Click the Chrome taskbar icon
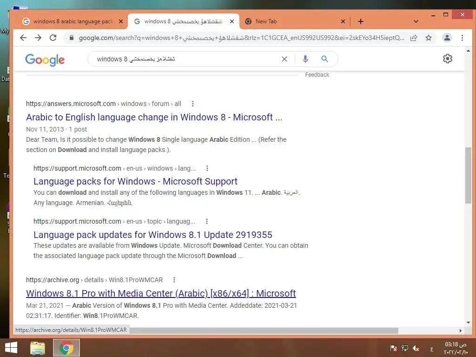Screen dimensions: 476x357 click(66, 348)
